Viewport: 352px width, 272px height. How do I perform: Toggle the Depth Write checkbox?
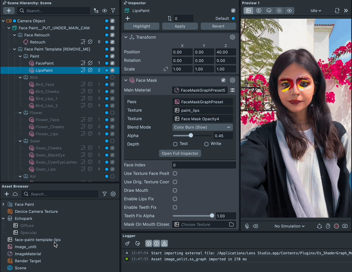206,144
